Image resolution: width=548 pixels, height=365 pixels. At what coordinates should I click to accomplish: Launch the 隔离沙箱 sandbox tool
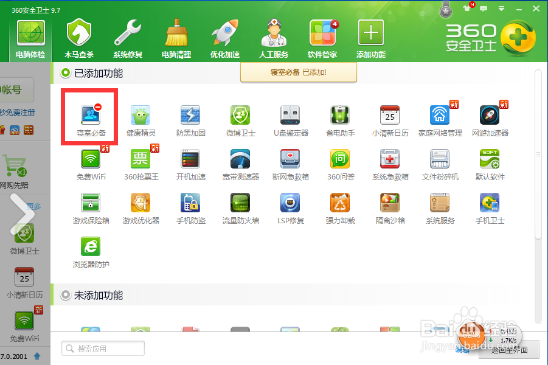click(390, 207)
